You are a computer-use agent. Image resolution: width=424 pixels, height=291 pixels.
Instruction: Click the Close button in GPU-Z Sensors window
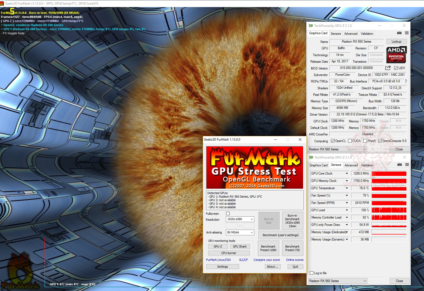399,281
